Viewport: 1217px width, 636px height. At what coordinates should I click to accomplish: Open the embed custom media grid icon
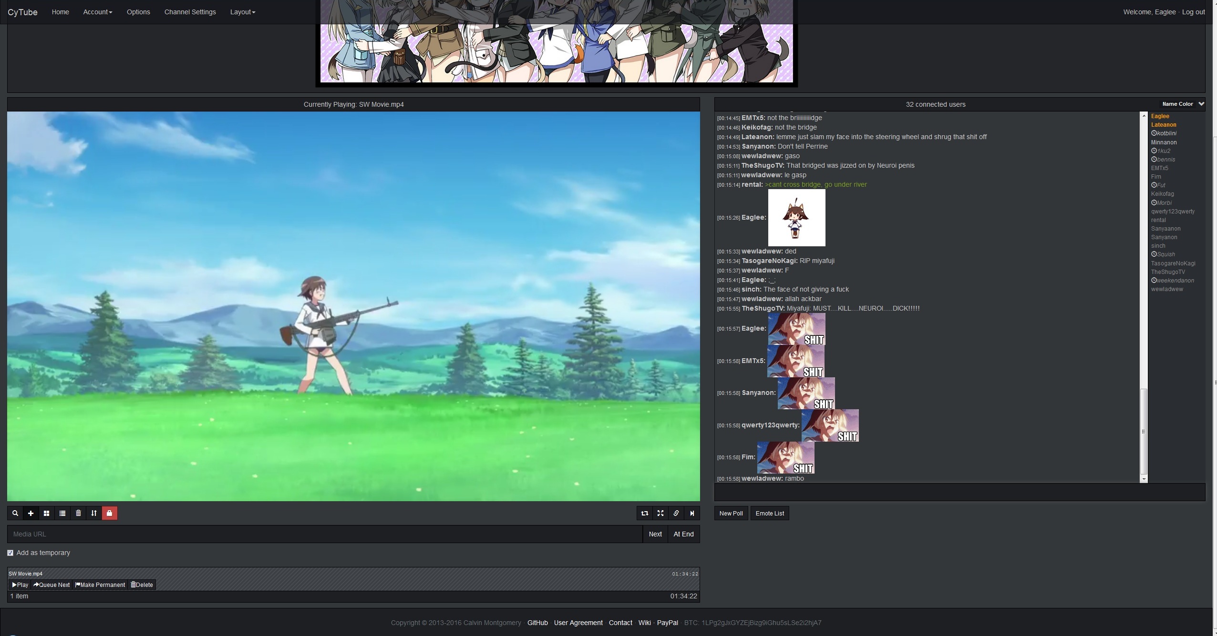point(47,513)
